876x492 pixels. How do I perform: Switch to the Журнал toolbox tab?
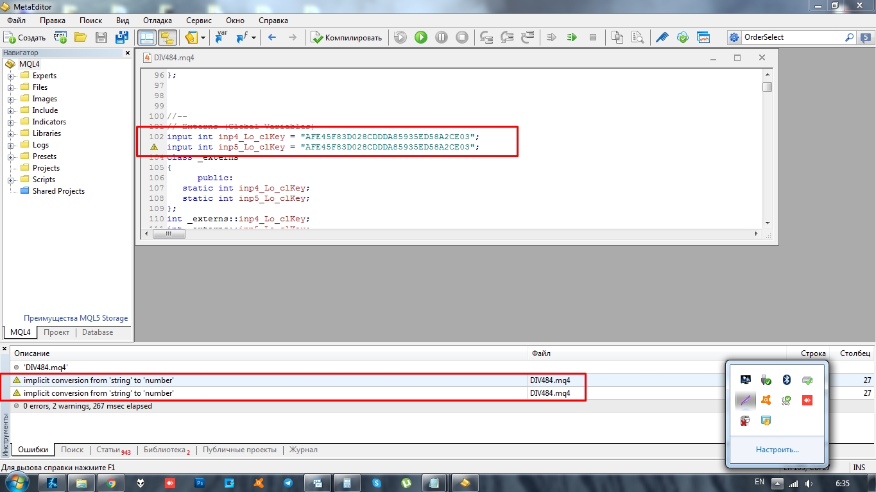303,450
